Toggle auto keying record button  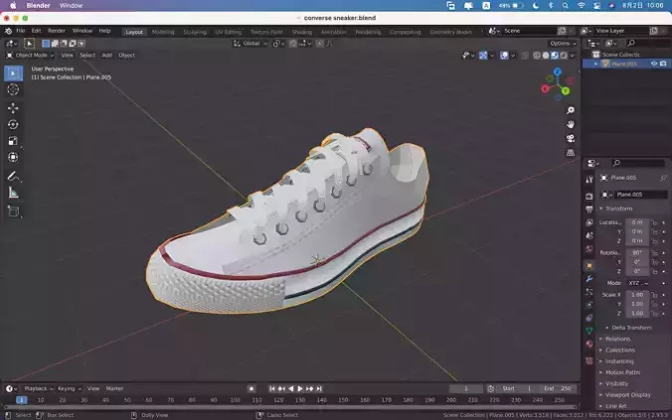pyautogui.click(x=252, y=389)
